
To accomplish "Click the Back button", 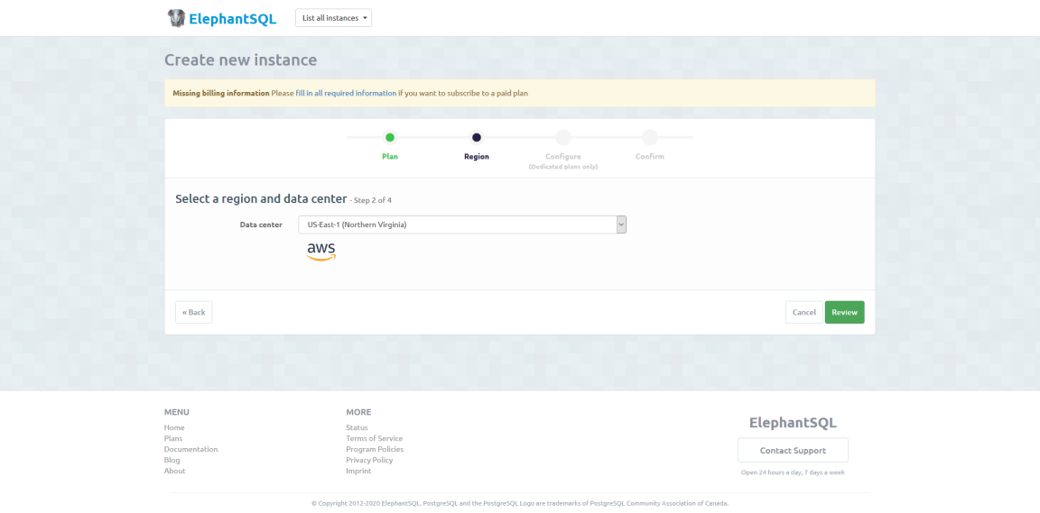I will click(x=194, y=312).
